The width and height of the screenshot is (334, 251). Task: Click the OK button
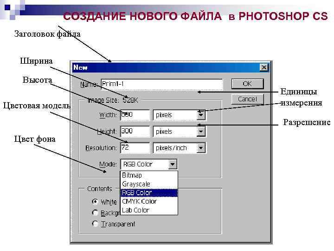tap(248, 84)
